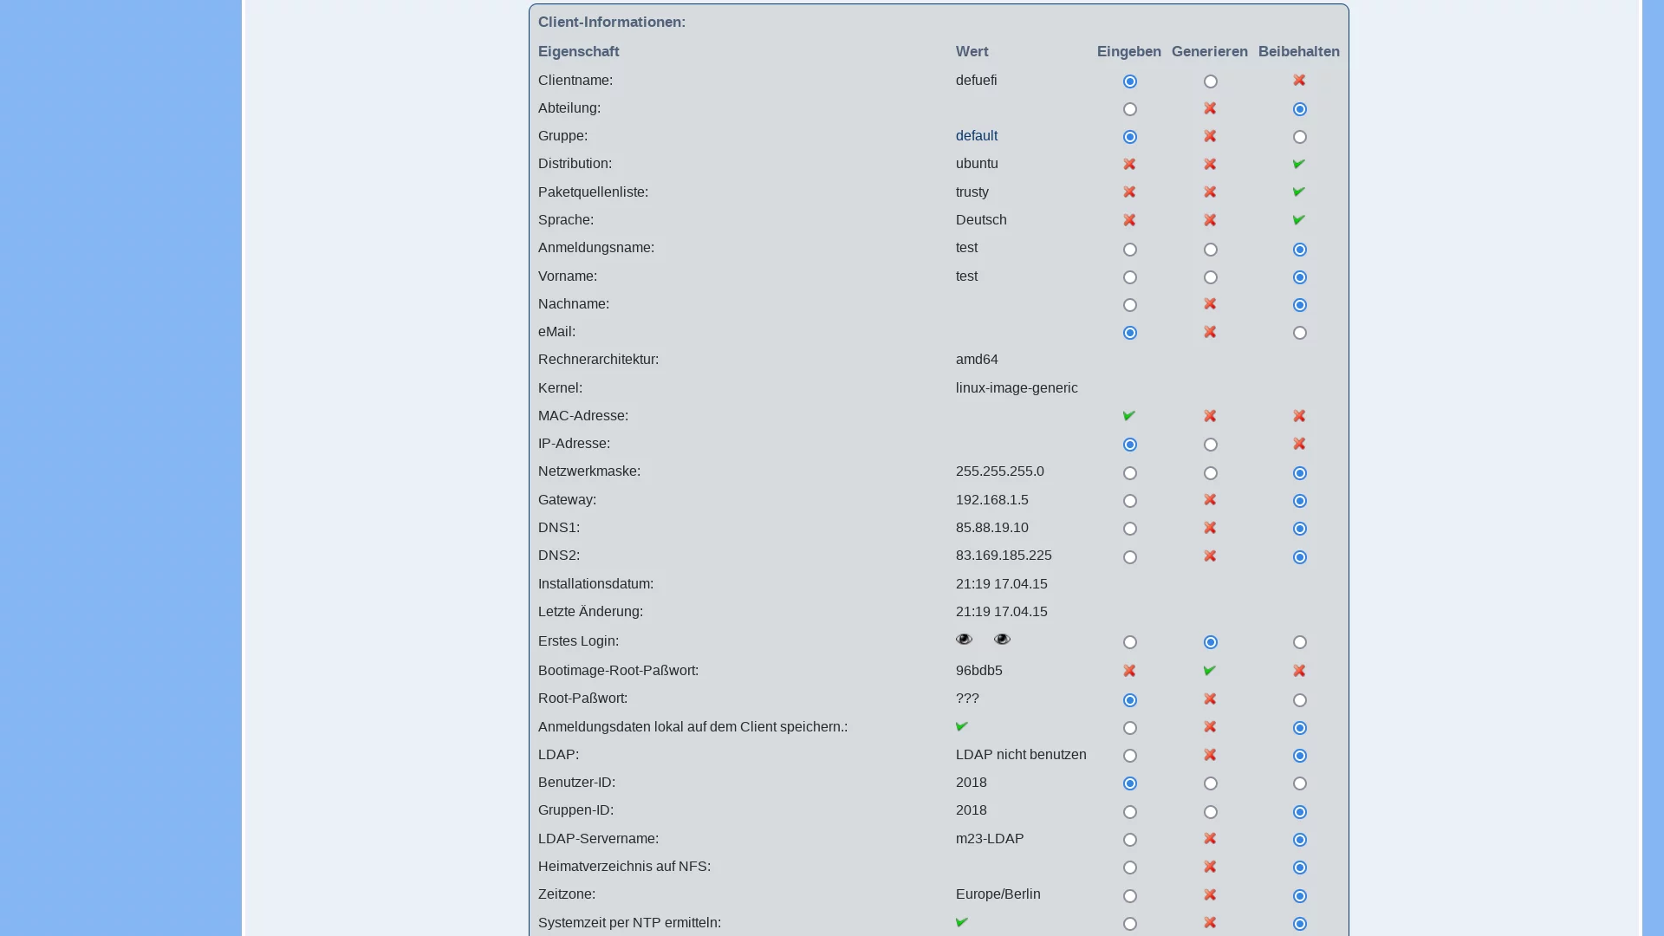Select Beibehalten radio for Nachname
Image resolution: width=1664 pixels, height=936 pixels.
pos(1299,305)
